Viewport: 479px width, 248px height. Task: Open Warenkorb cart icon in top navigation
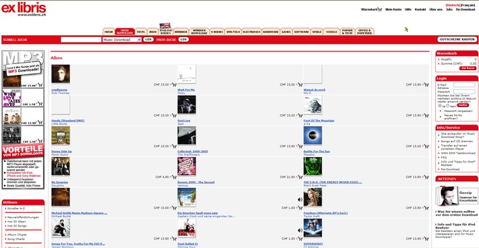[380, 9]
